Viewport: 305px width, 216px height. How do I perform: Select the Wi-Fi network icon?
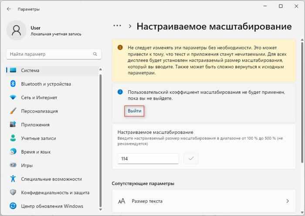pyautogui.click(x=13, y=97)
